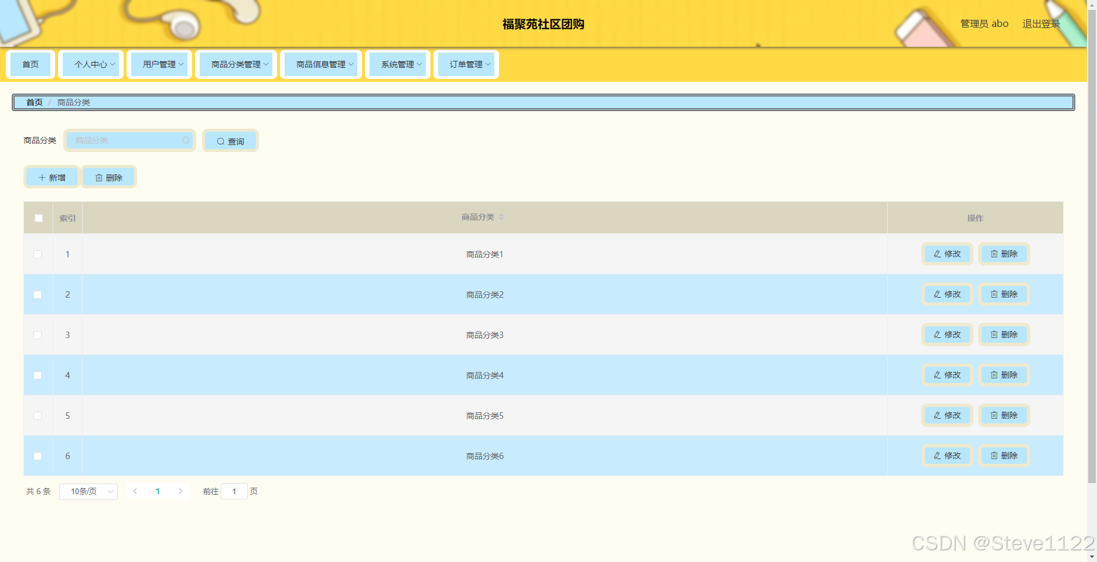Check the checkbox for row 2
Viewport: 1097px width, 562px height.
[x=37, y=295]
